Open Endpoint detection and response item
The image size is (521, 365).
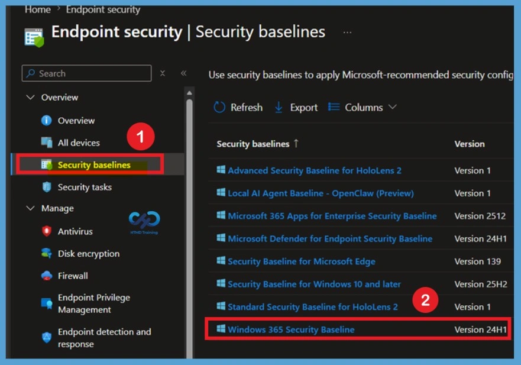tap(104, 338)
